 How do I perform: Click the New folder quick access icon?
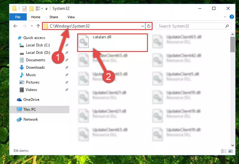[31, 8]
